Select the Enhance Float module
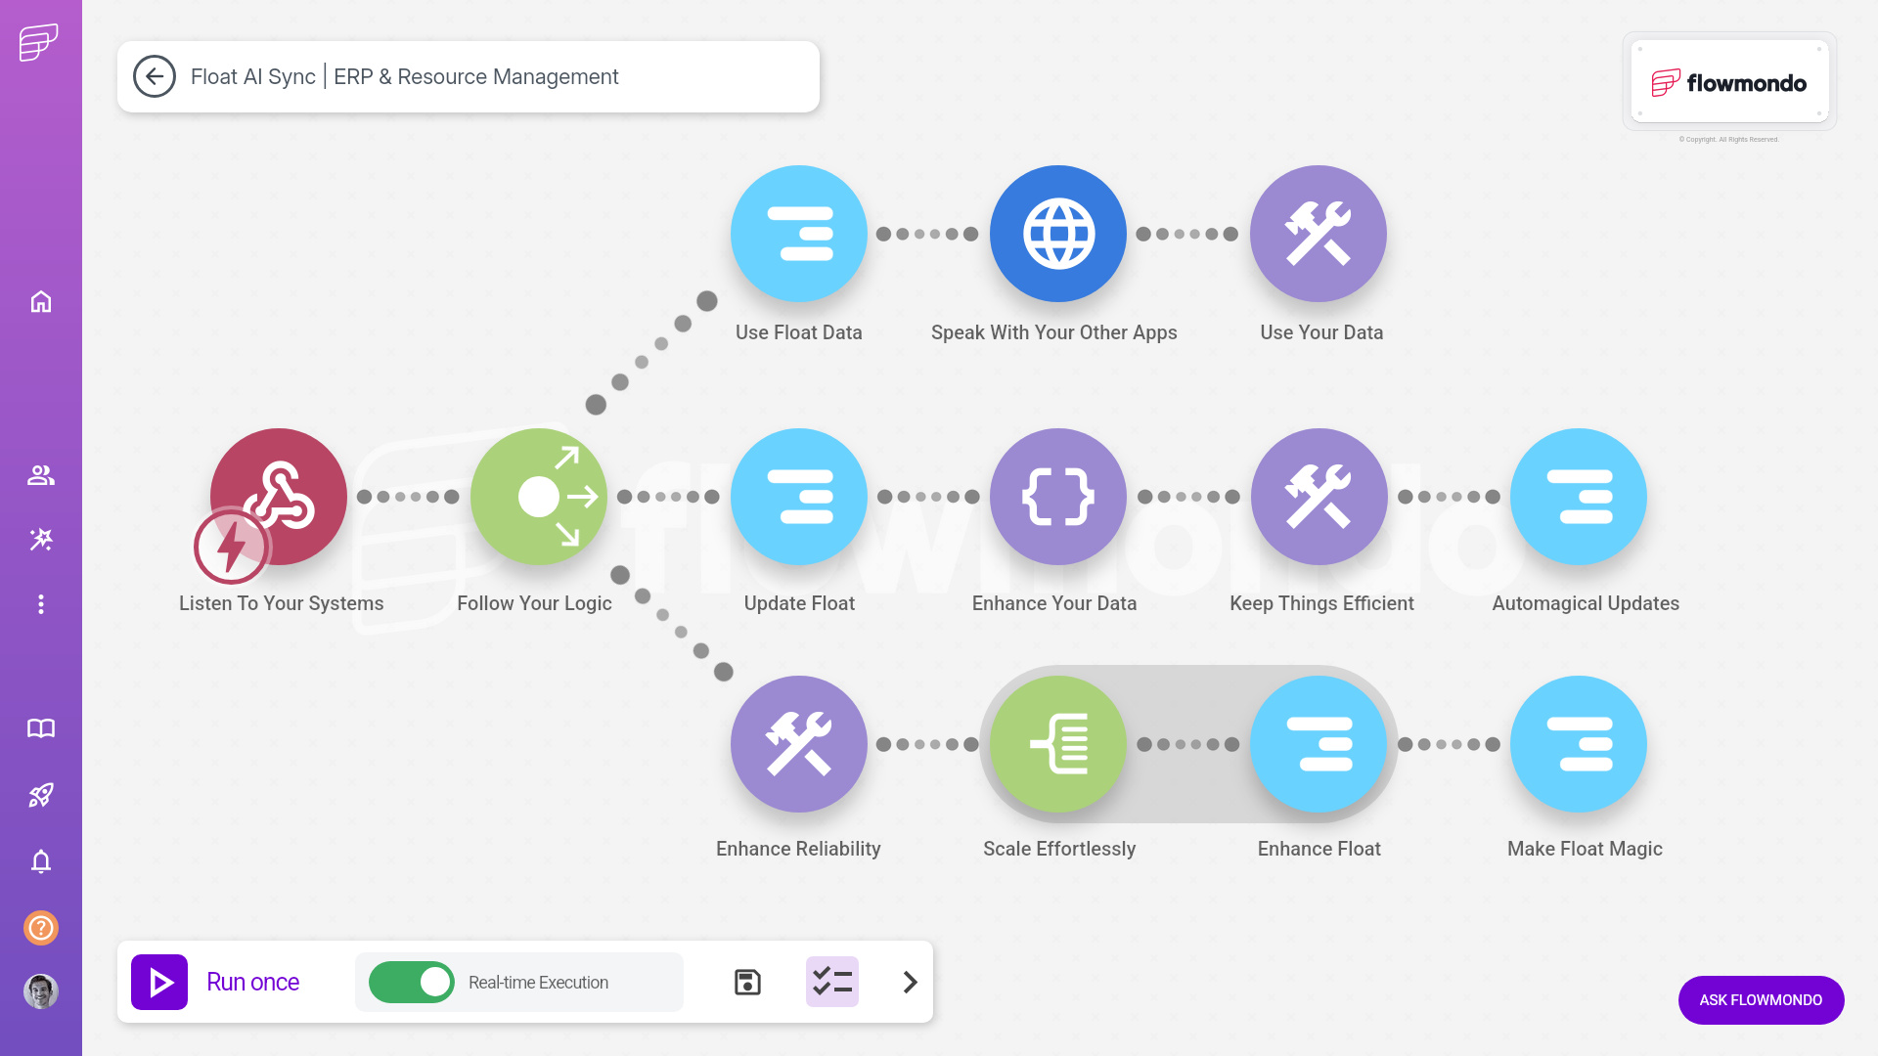 pyautogui.click(x=1319, y=744)
